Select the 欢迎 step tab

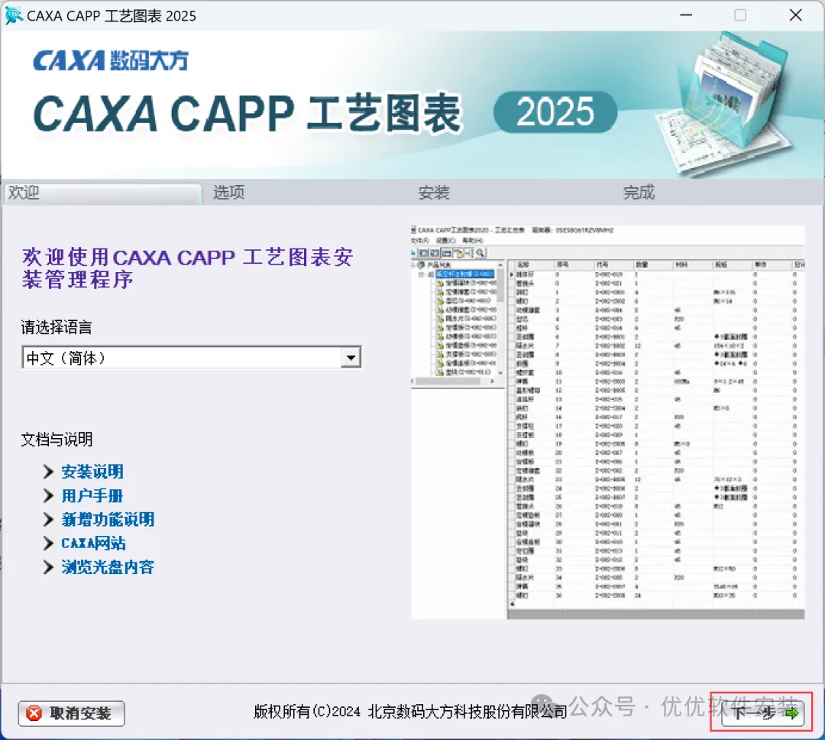click(102, 193)
